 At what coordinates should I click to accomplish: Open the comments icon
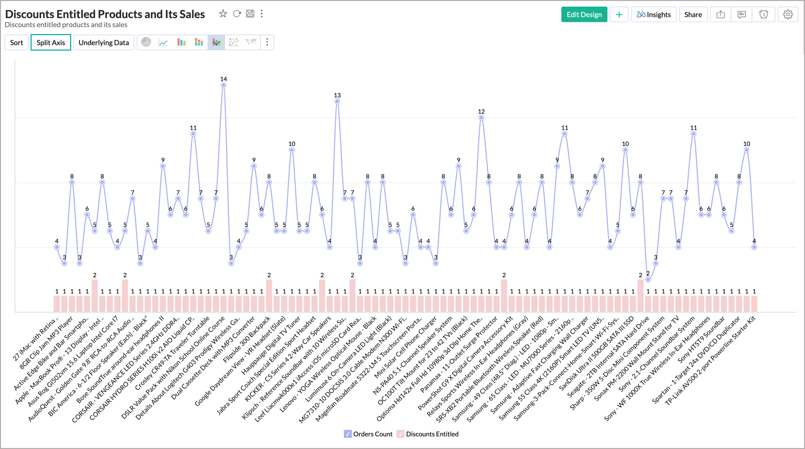pos(741,15)
